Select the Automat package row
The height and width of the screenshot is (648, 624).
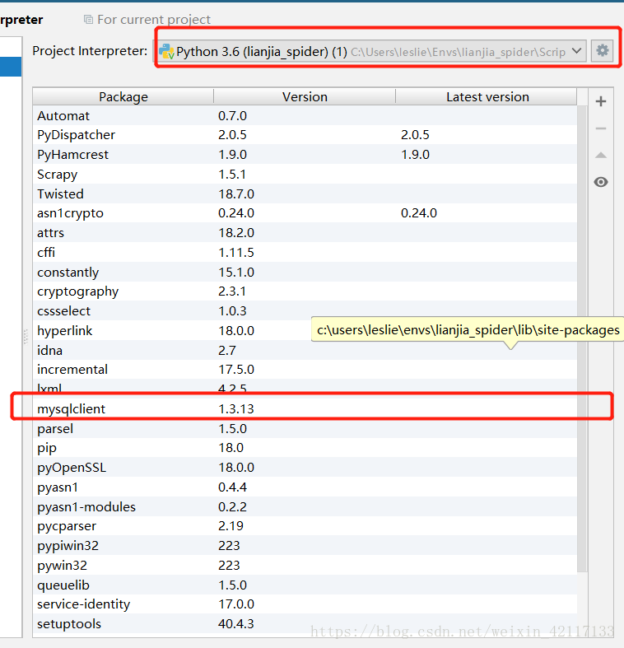[x=305, y=116]
